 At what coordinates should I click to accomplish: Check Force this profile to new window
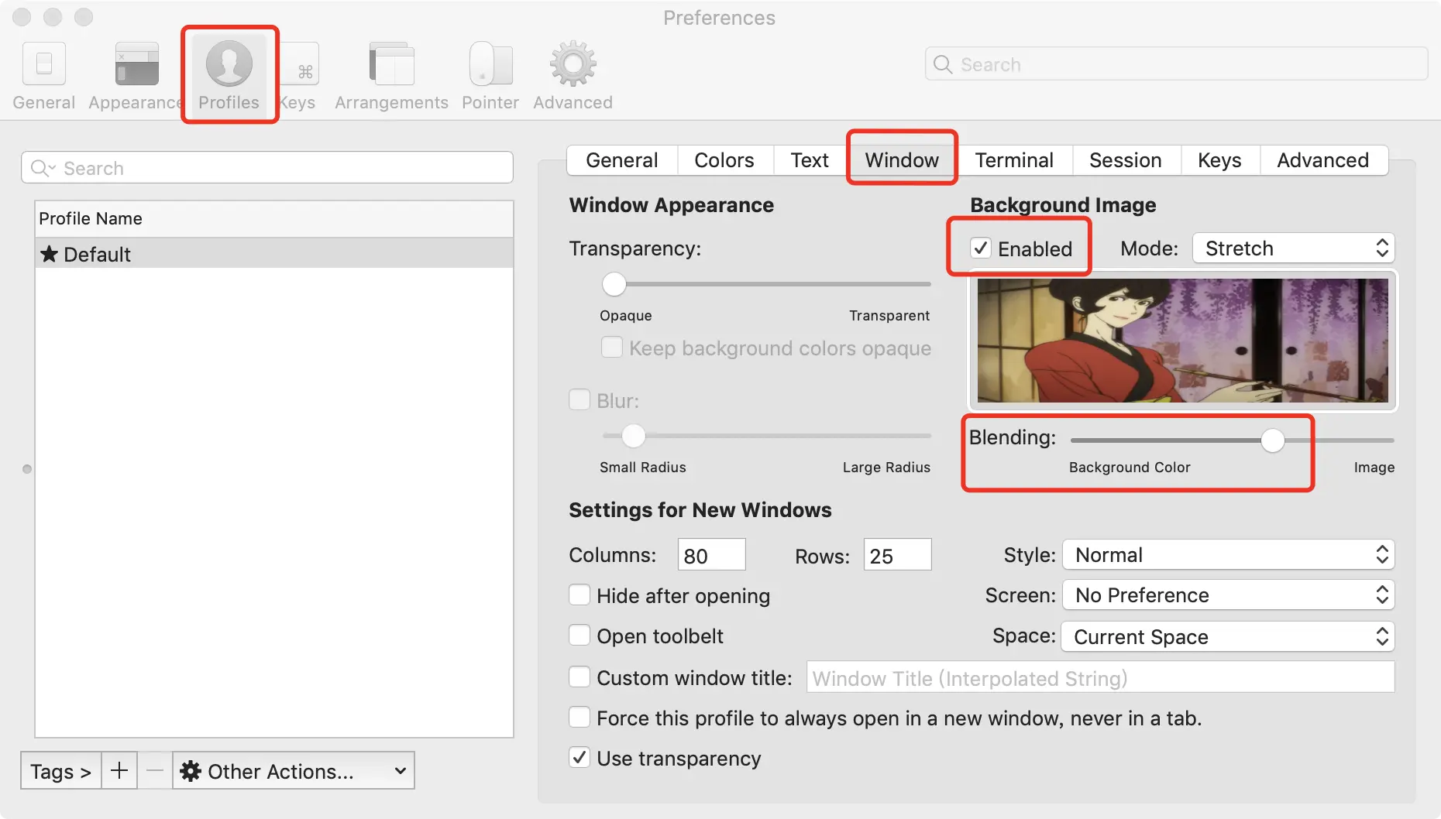pos(579,717)
